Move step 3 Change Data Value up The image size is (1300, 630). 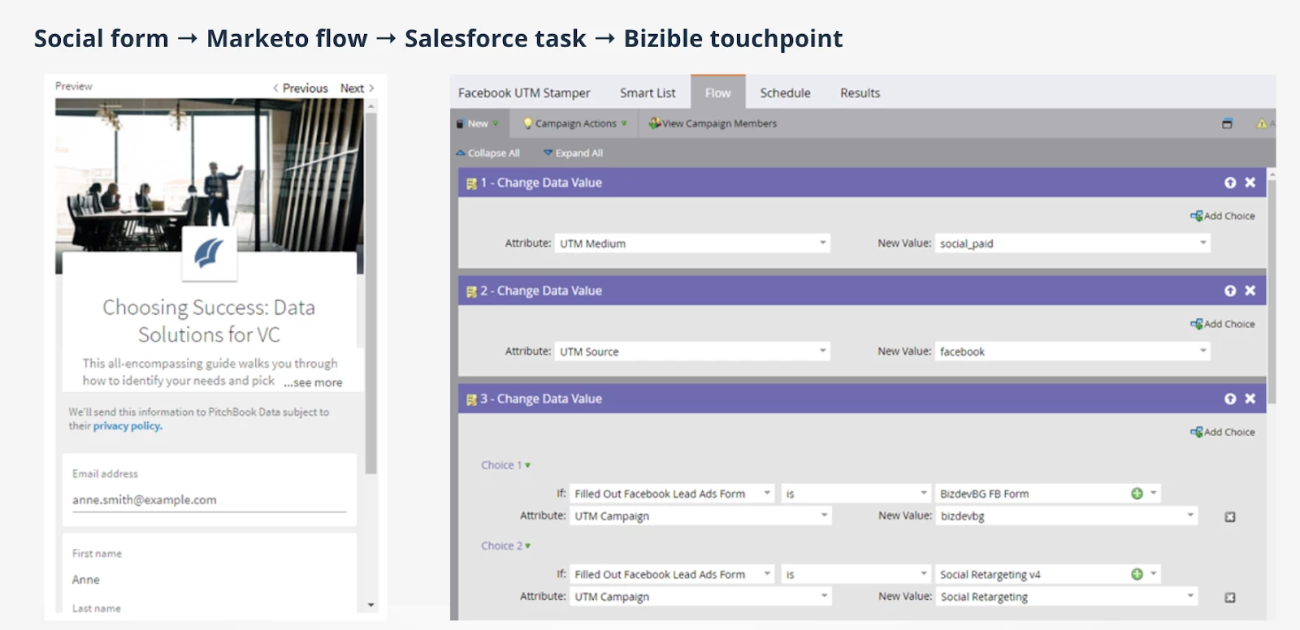[x=1230, y=399]
